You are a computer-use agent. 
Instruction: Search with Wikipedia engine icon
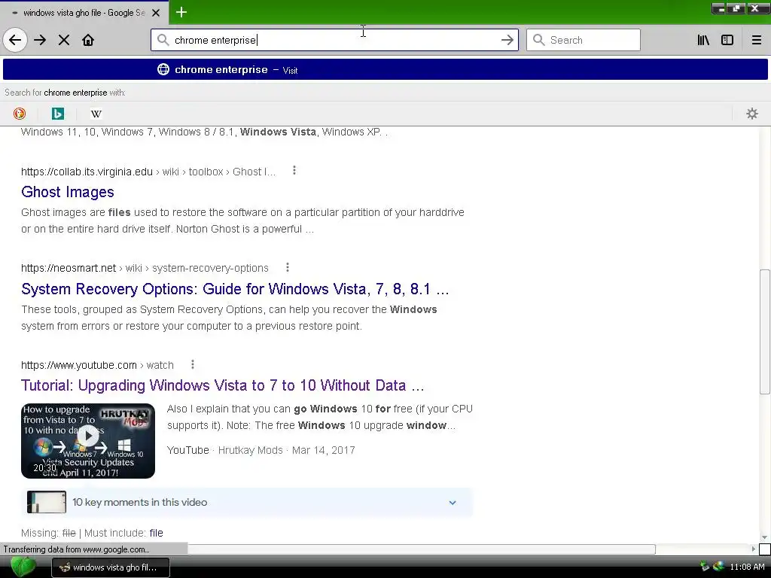coord(96,114)
